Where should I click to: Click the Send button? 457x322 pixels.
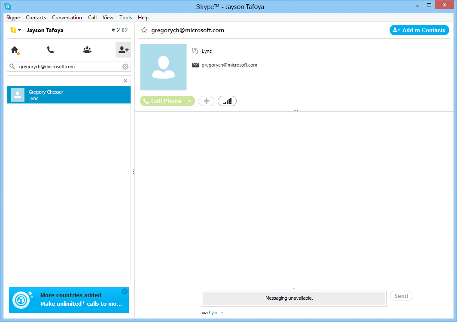[401, 296]
